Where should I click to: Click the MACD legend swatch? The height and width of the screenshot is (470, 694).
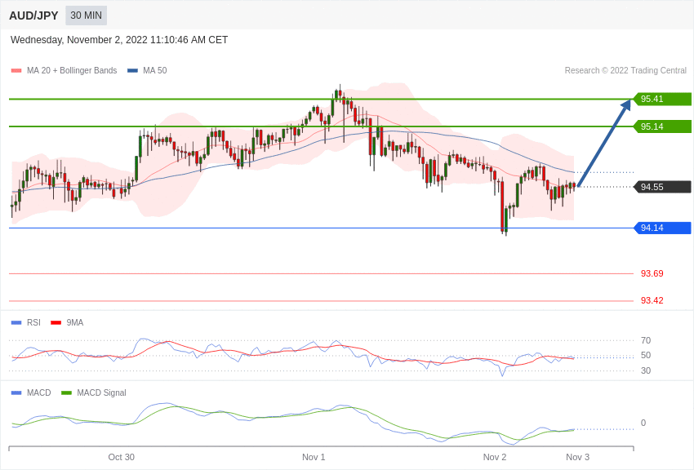[x=16, y=392]
